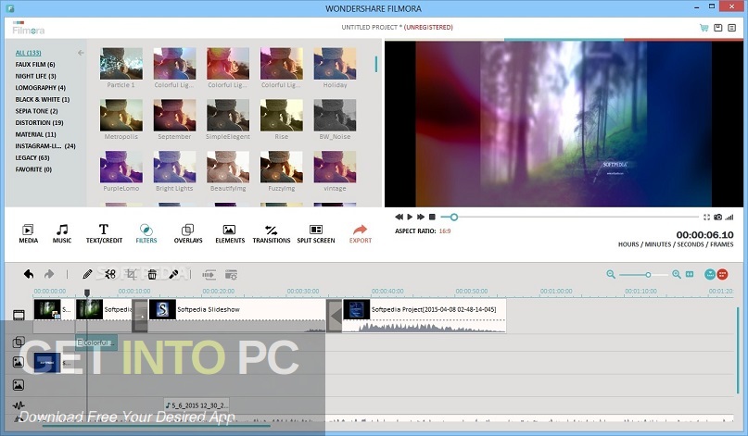
Task: Click the pencil Edit tool
Action: [87, 274]
